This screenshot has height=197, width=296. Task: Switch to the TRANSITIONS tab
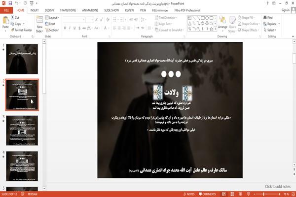(x=68, y=10)
